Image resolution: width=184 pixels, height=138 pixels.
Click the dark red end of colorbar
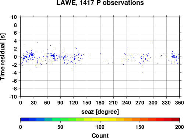point(176,120)
